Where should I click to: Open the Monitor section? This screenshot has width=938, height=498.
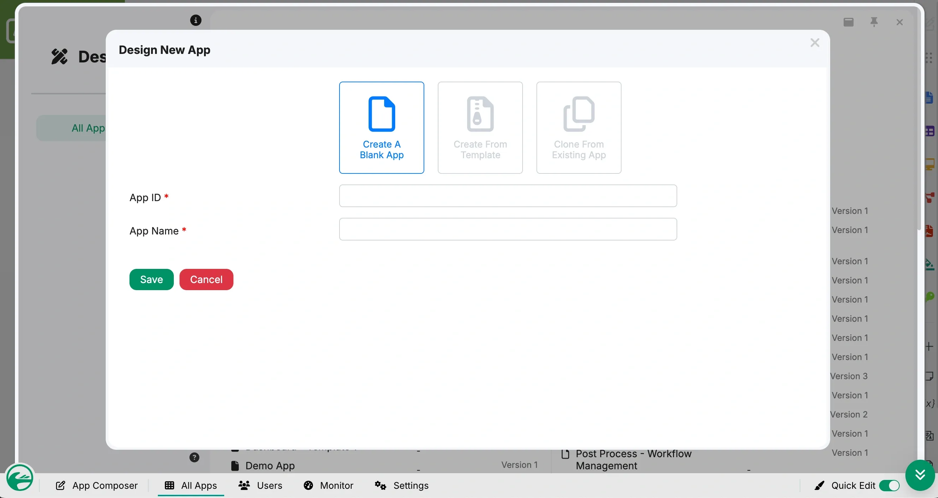[328, 485]
